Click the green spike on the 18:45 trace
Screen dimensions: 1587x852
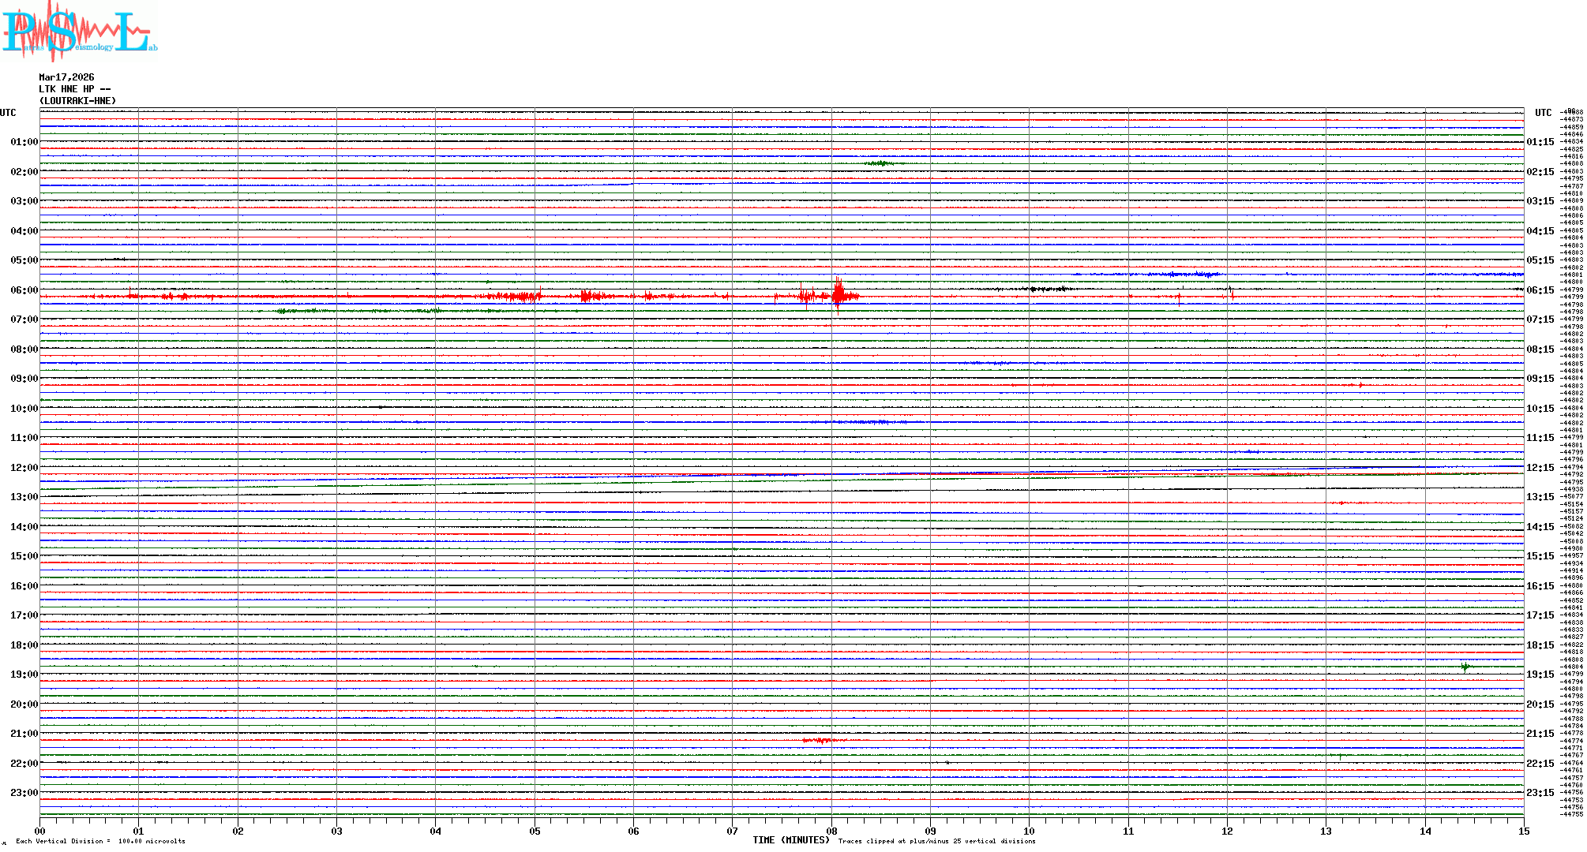(1465, 667)
